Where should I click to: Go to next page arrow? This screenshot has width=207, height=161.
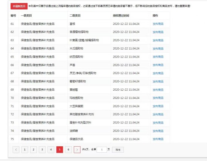[77, 150]
